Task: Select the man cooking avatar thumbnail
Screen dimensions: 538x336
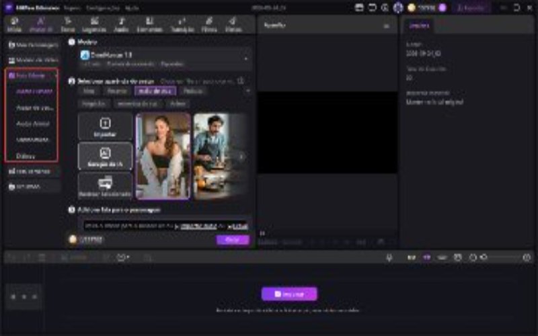Action: tap(220, 156)
